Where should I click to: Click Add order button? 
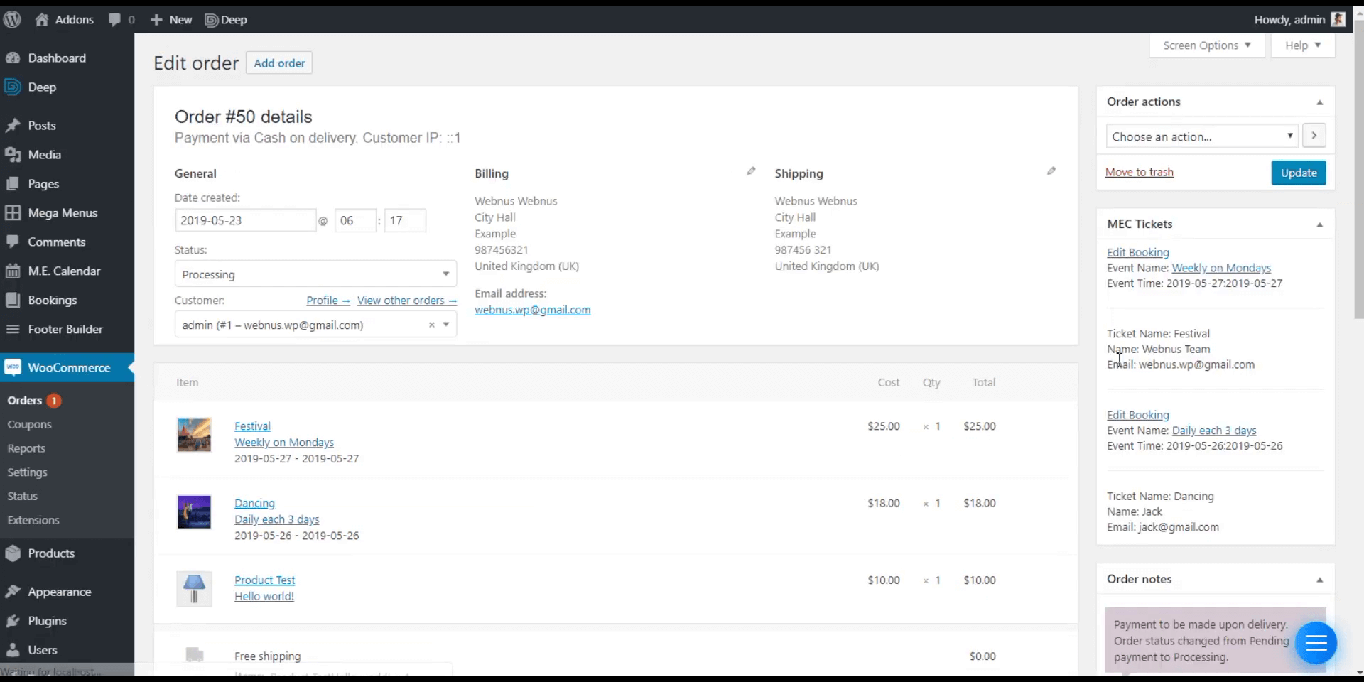tap(279, 63)
